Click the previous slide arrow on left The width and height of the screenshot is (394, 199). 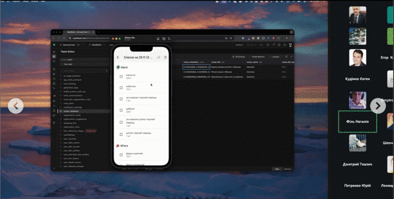16,106
